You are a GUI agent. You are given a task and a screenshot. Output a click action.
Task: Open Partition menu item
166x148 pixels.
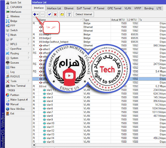click(18, 95)
